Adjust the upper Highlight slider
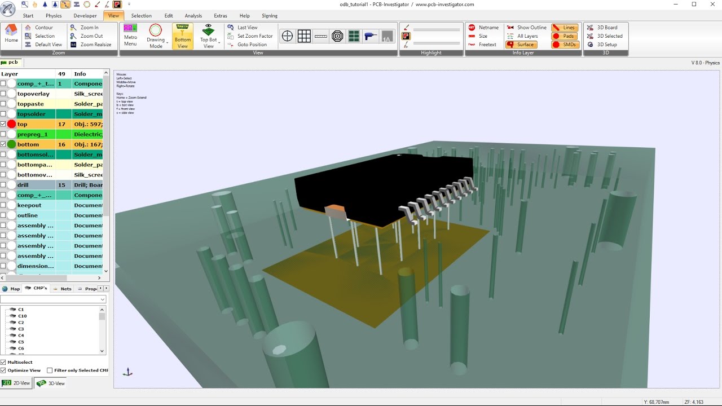The height and width of the screenshot is (406, 722). pyautogui.click(x=437, y=29)
